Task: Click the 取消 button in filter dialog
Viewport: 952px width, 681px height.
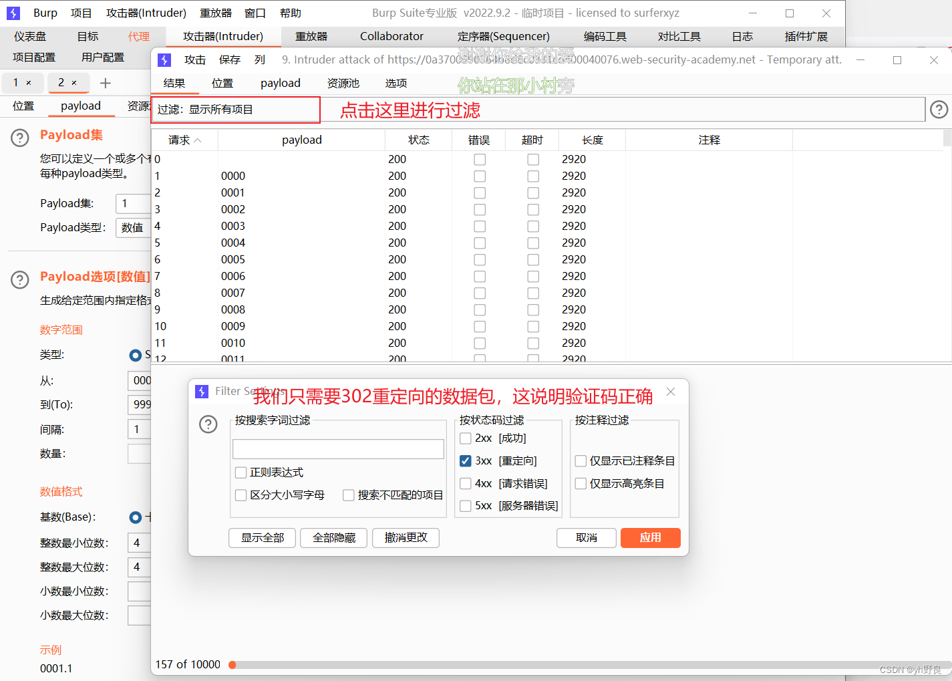Action: [587, 538]
